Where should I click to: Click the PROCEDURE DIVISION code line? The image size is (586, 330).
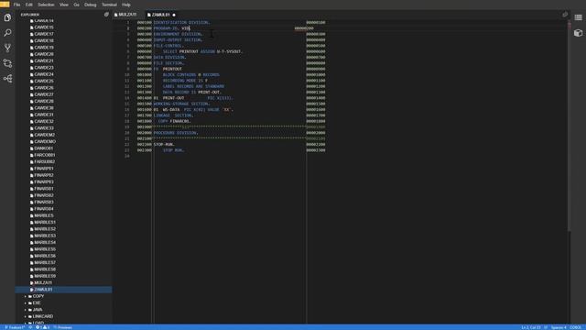pyautogui.click(x=176, y=133)
